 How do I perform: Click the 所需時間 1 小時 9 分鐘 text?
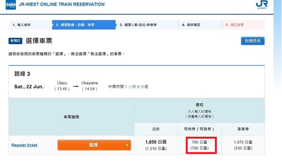coord(128,87)
